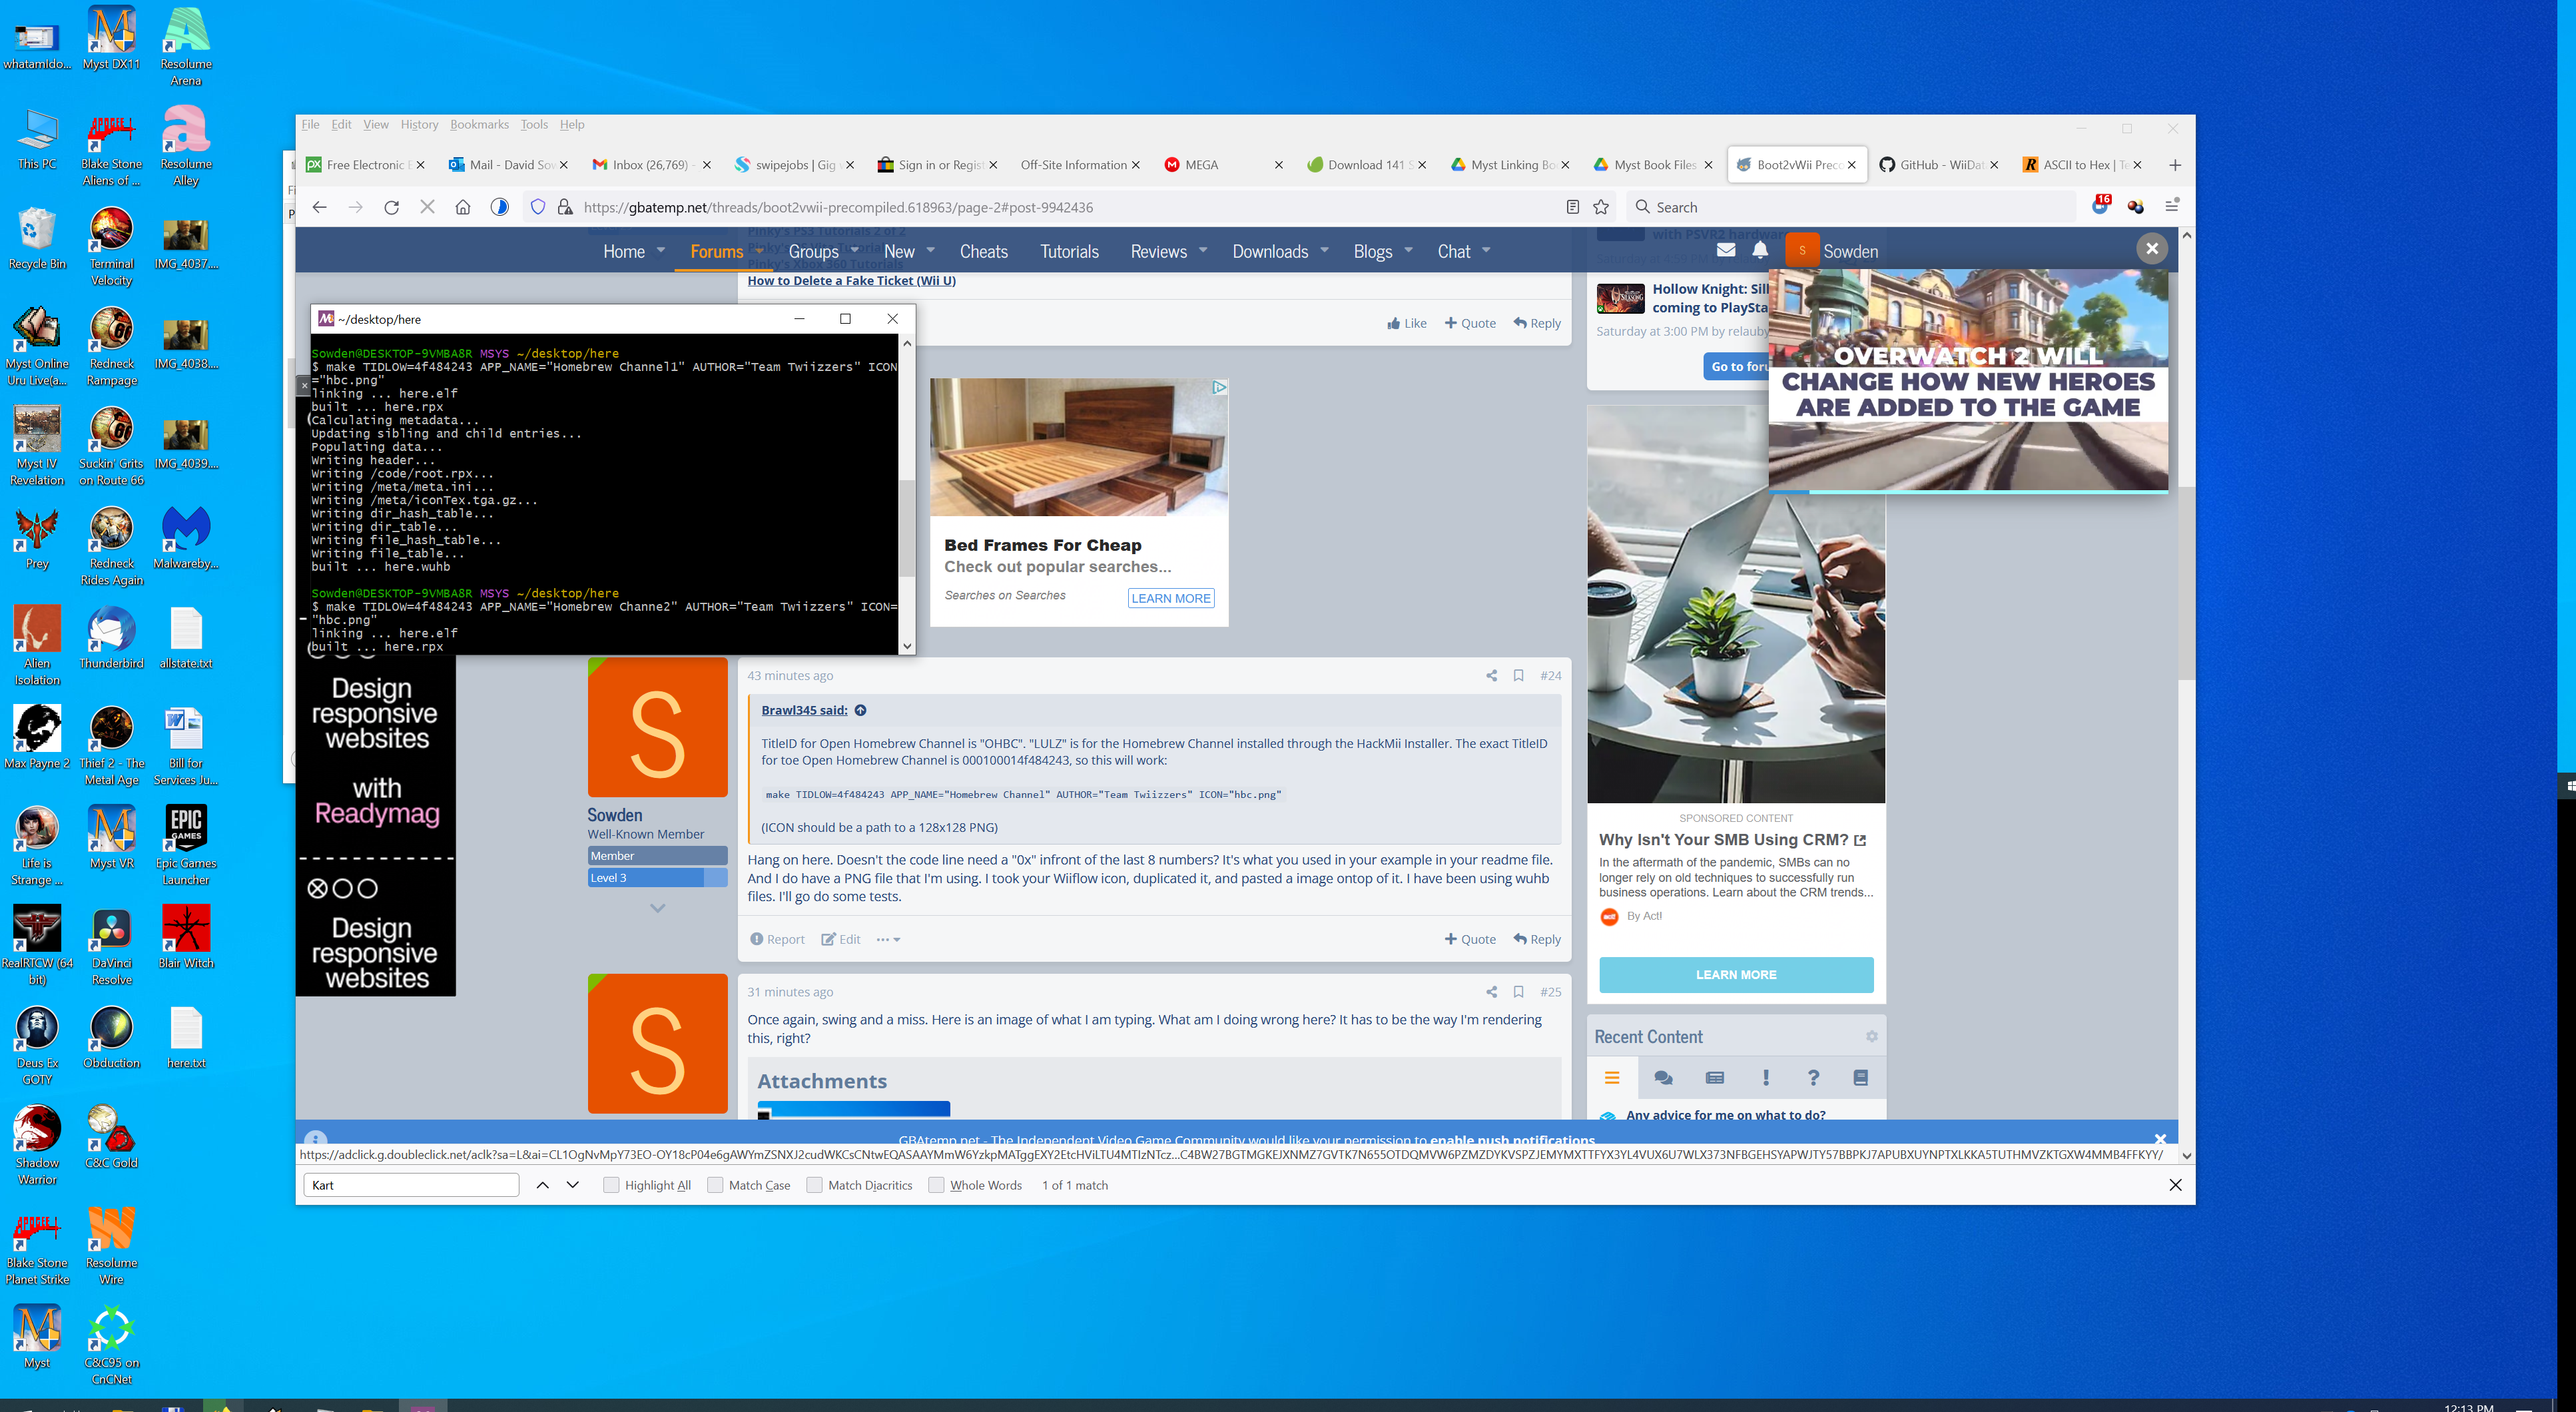Image resolution: width=2576 pixels, height=1412 pixels.
Task: Edit post #24
Action: point(841,940)
